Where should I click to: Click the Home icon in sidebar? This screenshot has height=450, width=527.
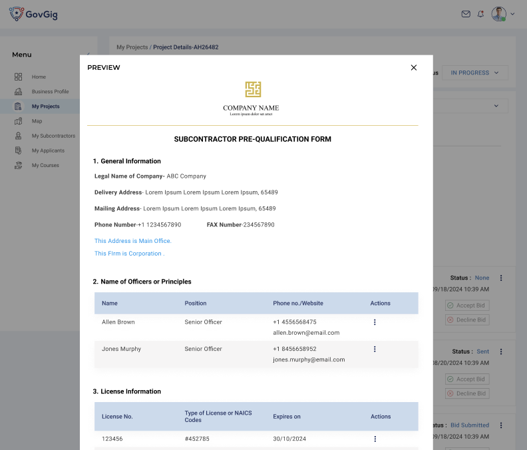tap(19, 77)
